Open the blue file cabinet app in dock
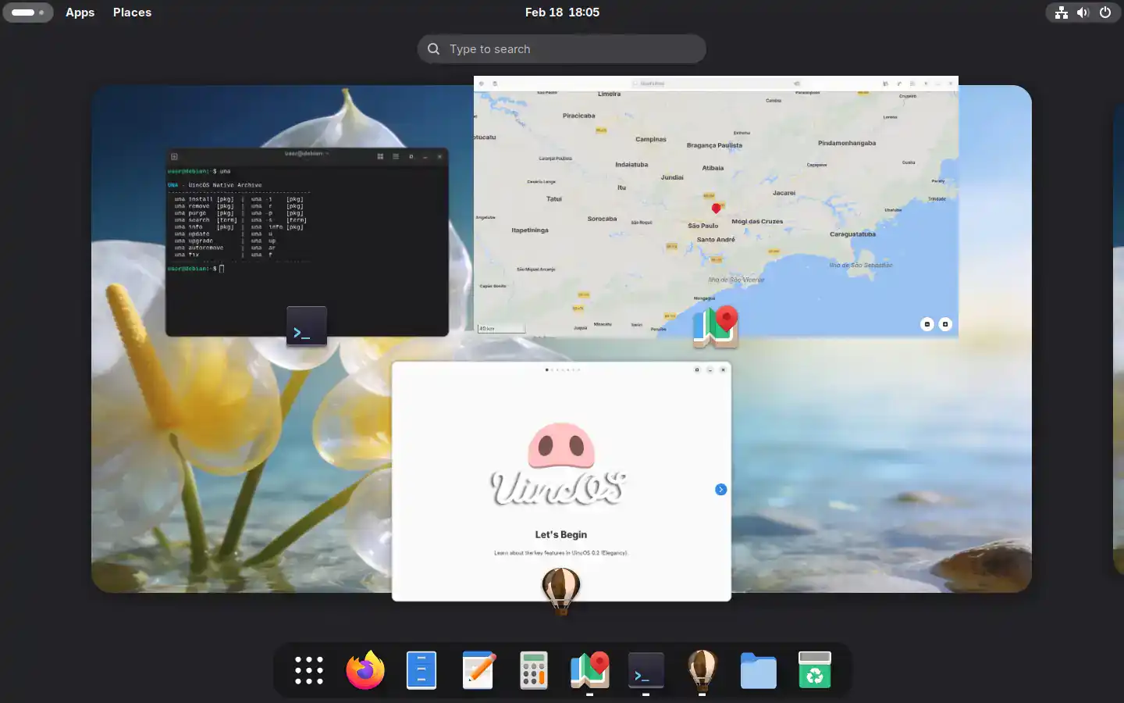The height and width of the screenshot is (703, 1124). [x=421, y=670]
